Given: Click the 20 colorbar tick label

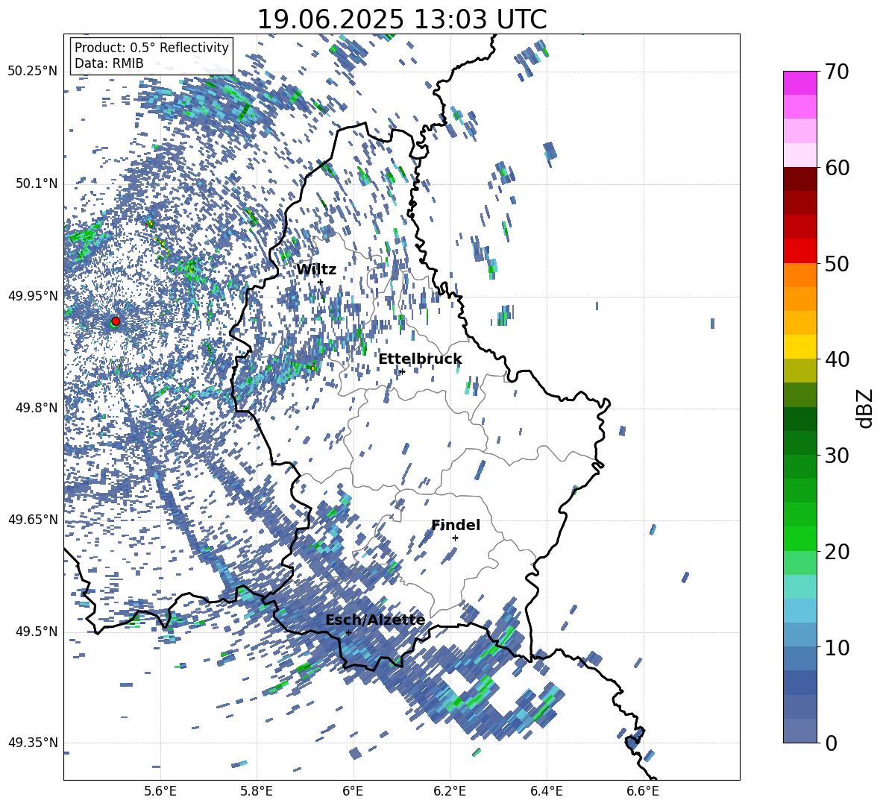Looking at the screenshot, I should coord(838,552).
